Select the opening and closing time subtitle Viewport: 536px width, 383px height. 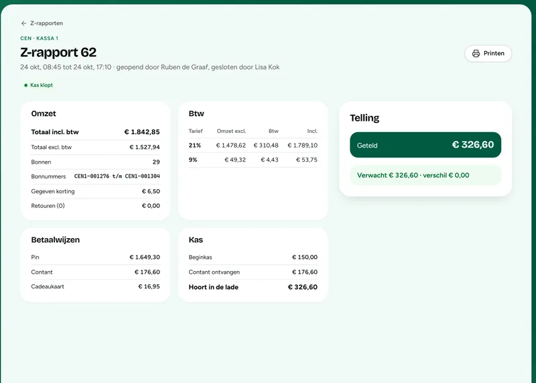point(149,67)
